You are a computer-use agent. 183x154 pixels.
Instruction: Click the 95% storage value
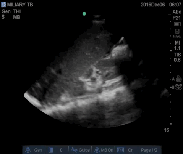point(177,37)
